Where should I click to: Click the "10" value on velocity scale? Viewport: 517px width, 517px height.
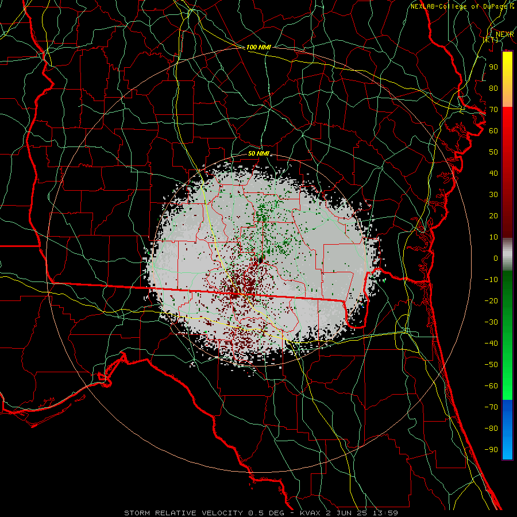pos(493,237)
